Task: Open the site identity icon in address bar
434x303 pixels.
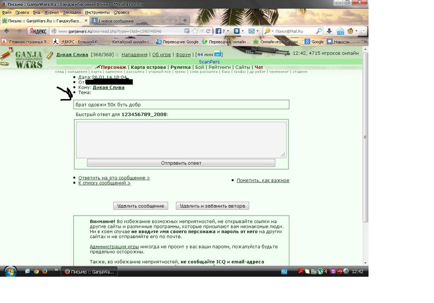Action: (x=54, y=31)
